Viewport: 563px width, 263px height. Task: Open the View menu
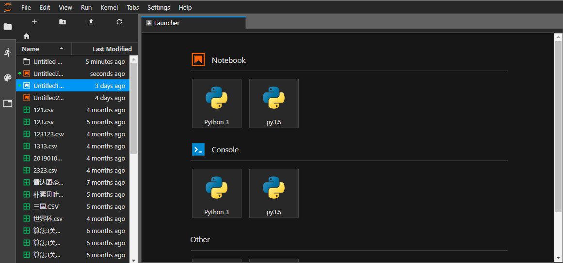pyautogui.click(x=65, y=7)
